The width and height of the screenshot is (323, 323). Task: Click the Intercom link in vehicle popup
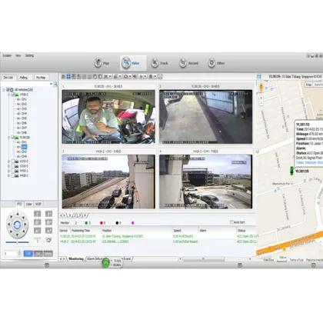point(311,162)
